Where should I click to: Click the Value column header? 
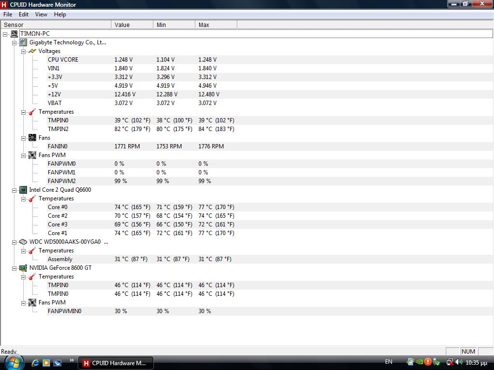point(132,25)
